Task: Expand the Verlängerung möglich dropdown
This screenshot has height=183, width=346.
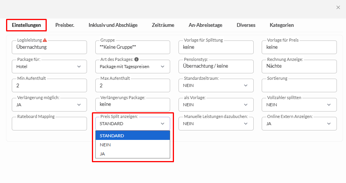Action: [49, 105]
